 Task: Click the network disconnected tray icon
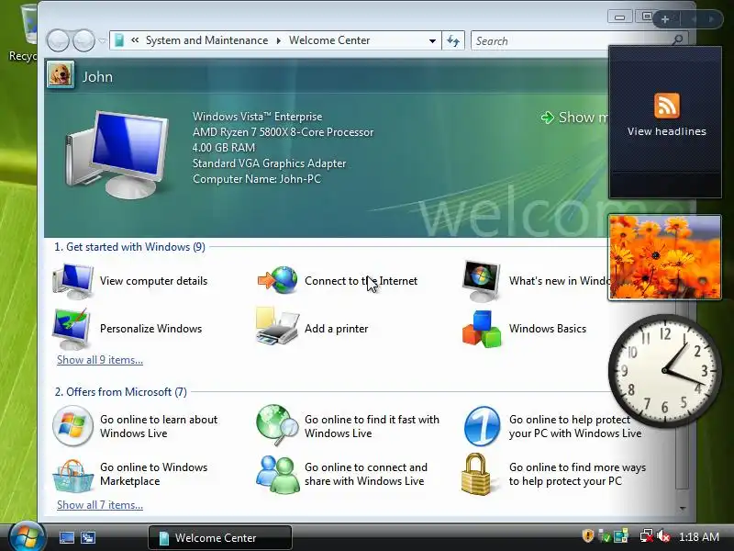647,536
